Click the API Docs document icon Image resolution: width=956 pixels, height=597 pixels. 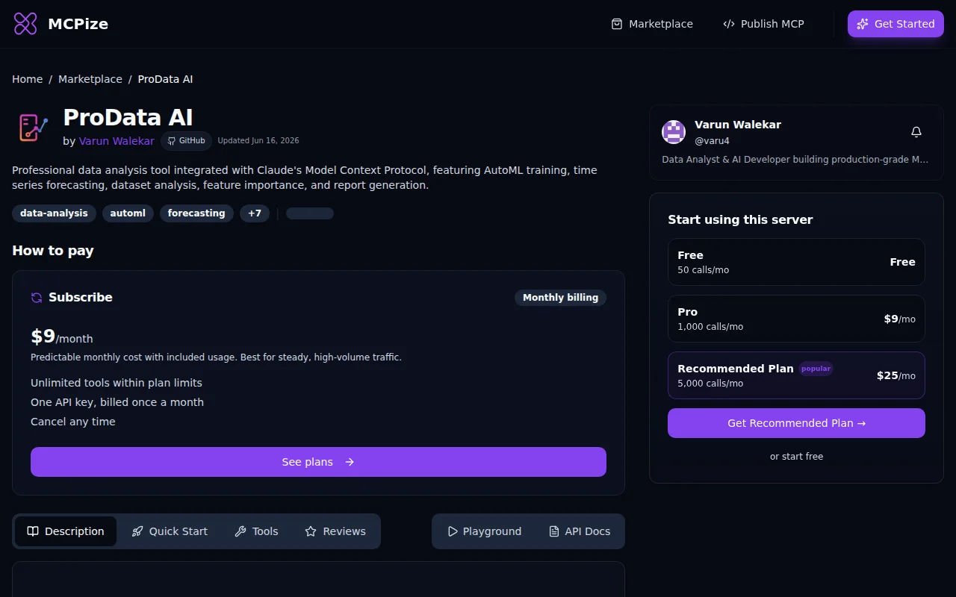[x=554, y=531]
